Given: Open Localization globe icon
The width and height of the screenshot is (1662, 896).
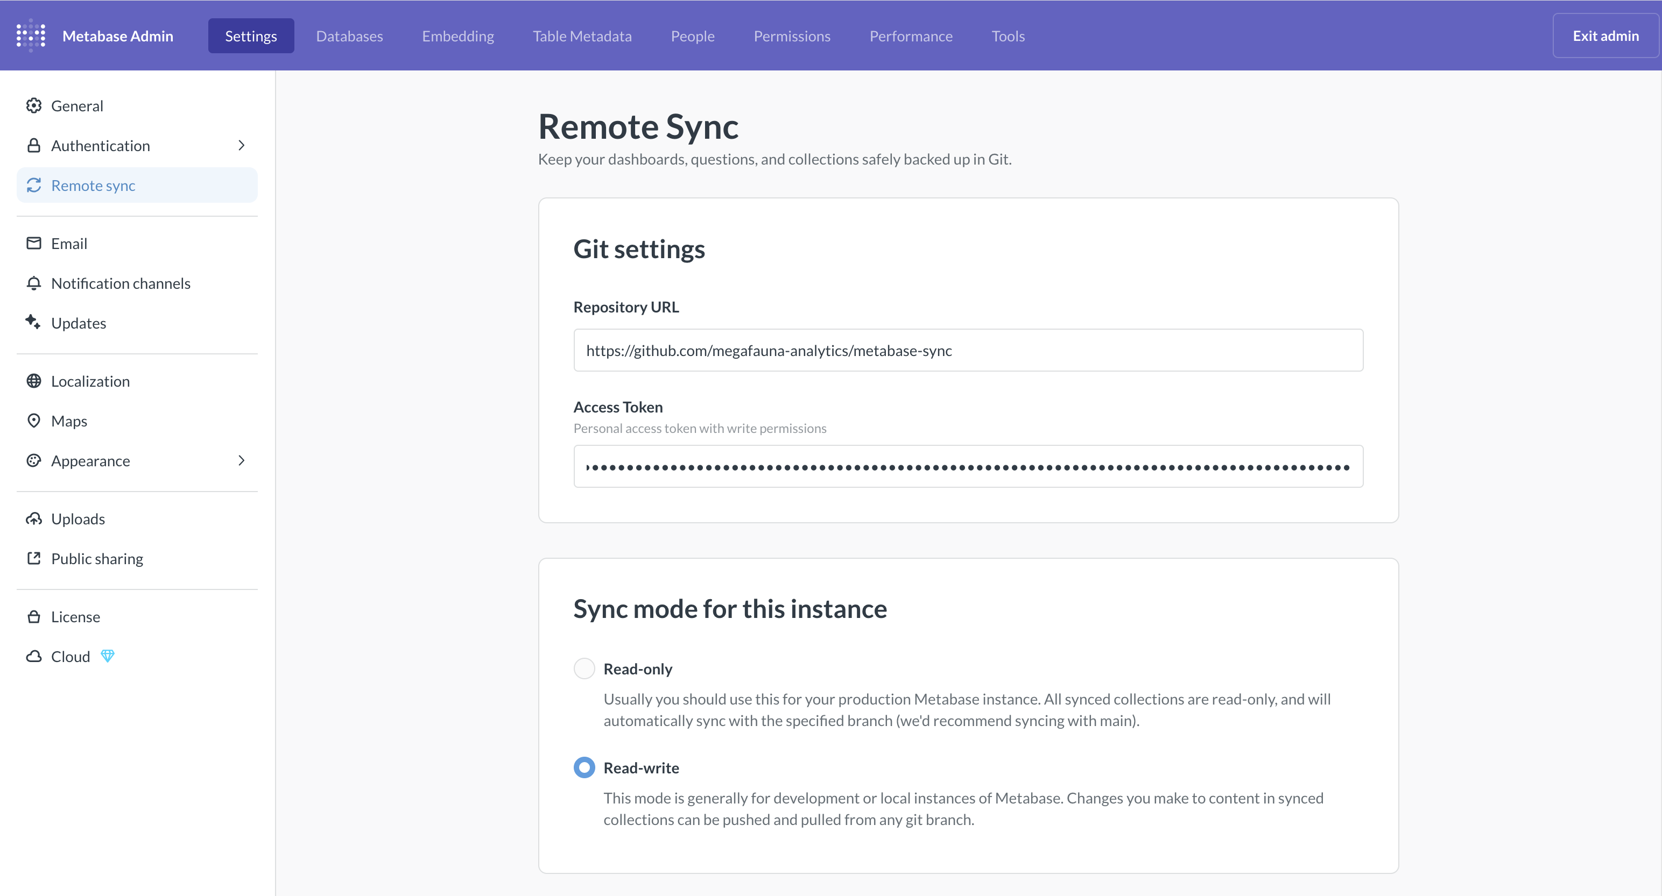Looking at the screenshot, I should point(33,381).
